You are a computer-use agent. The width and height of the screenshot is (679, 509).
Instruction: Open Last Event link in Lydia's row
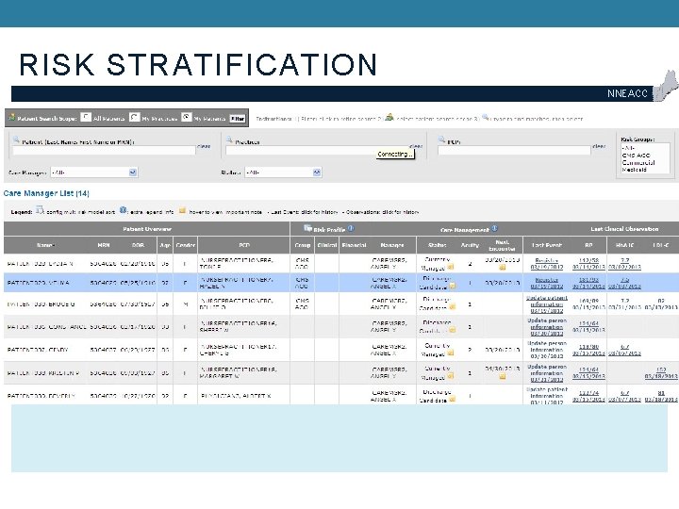[546, 264]
